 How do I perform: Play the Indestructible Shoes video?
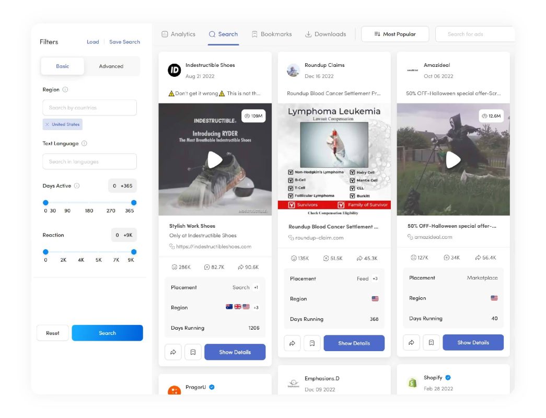click(215, 160)
